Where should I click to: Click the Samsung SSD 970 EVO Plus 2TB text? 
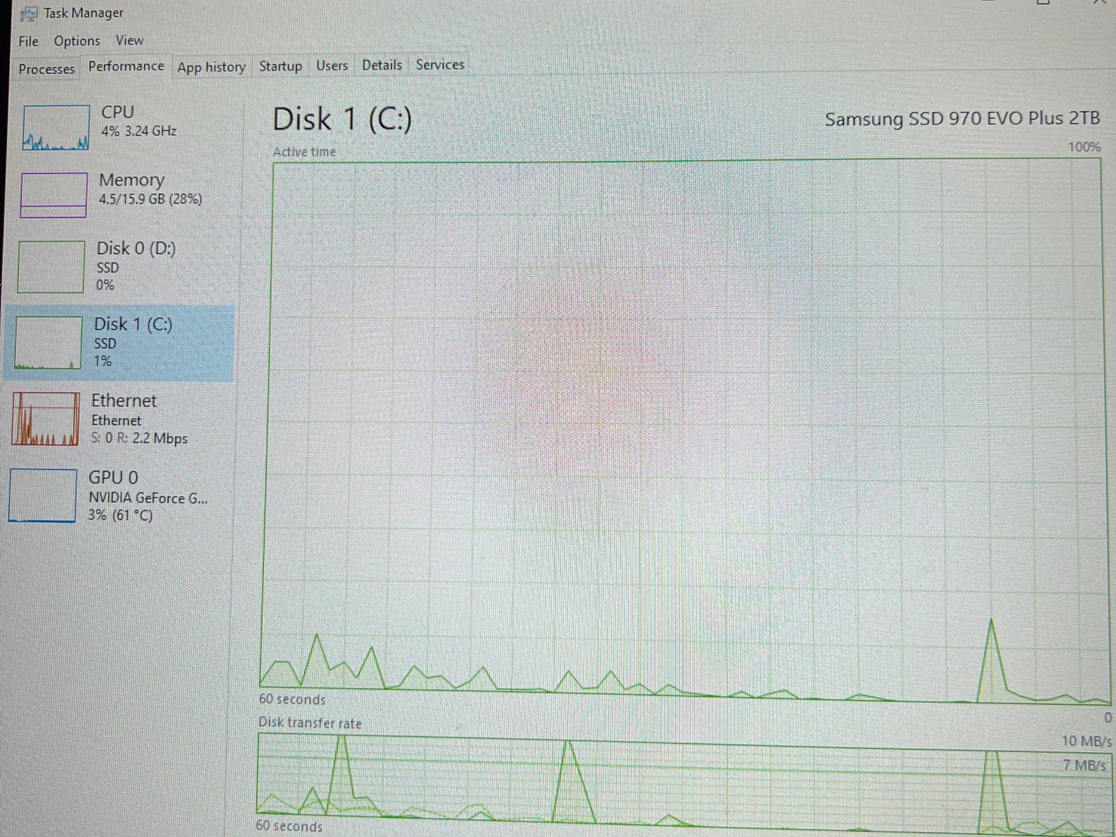[x=962, y=118]
